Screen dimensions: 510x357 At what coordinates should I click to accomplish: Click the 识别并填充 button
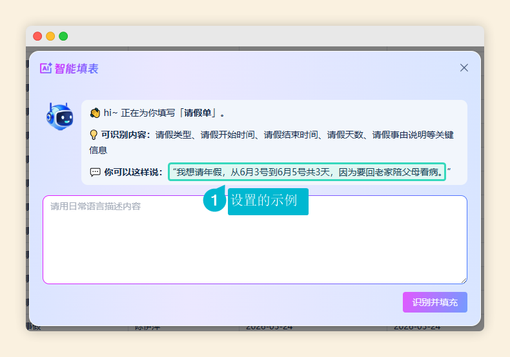(435, 302)
